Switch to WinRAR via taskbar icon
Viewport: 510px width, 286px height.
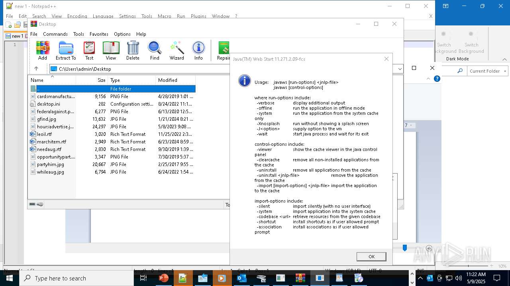[300, 278]
